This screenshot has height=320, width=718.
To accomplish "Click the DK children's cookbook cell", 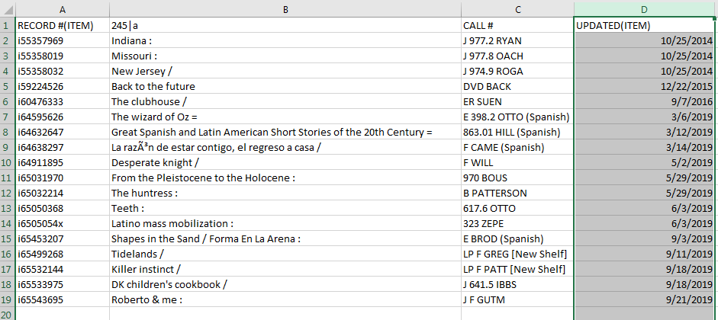I will click(x=285, y=284).
